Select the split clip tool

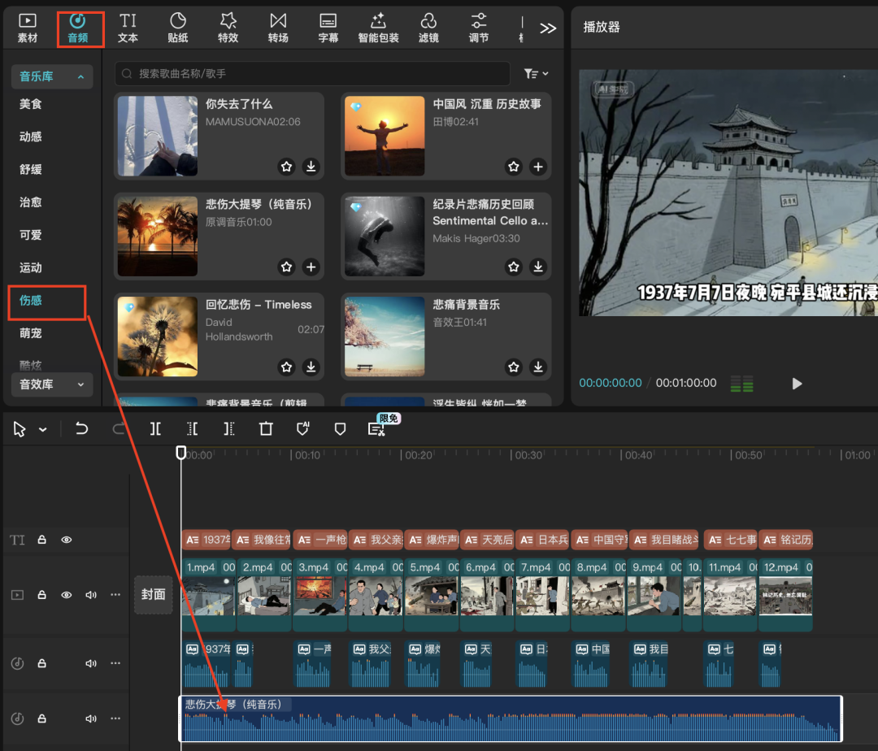pos(155,429)
